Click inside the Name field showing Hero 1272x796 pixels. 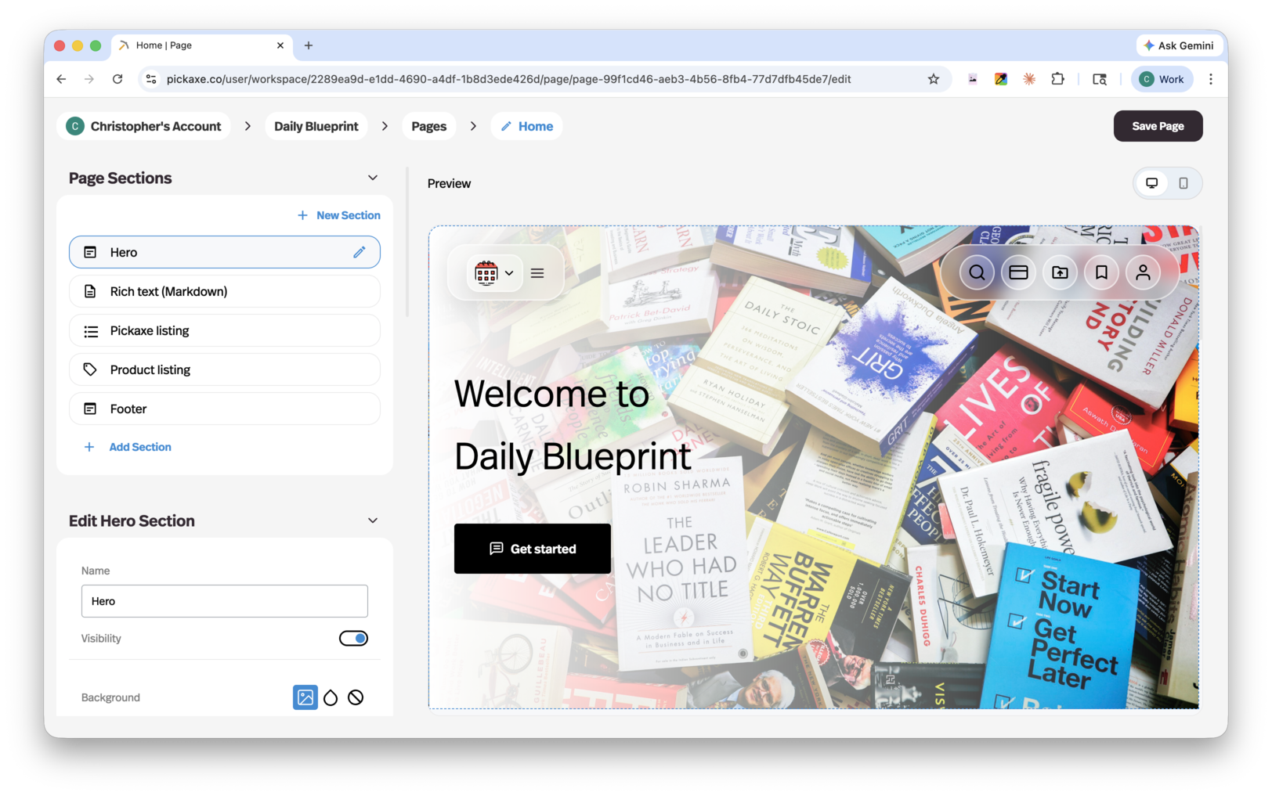224,601
